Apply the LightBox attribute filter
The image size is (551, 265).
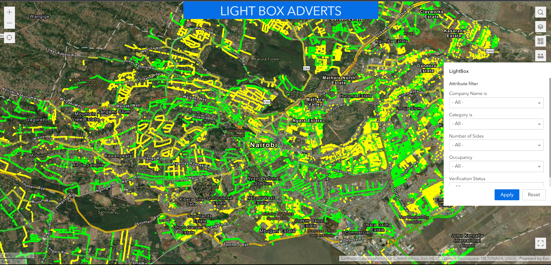coord(507,195)
